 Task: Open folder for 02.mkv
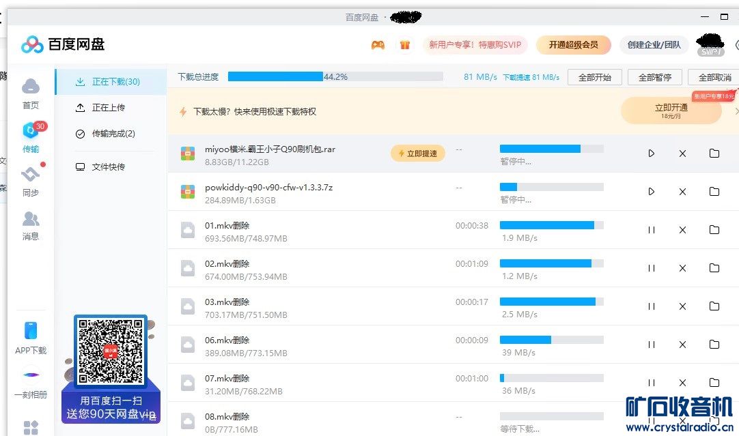click(714, 267)
